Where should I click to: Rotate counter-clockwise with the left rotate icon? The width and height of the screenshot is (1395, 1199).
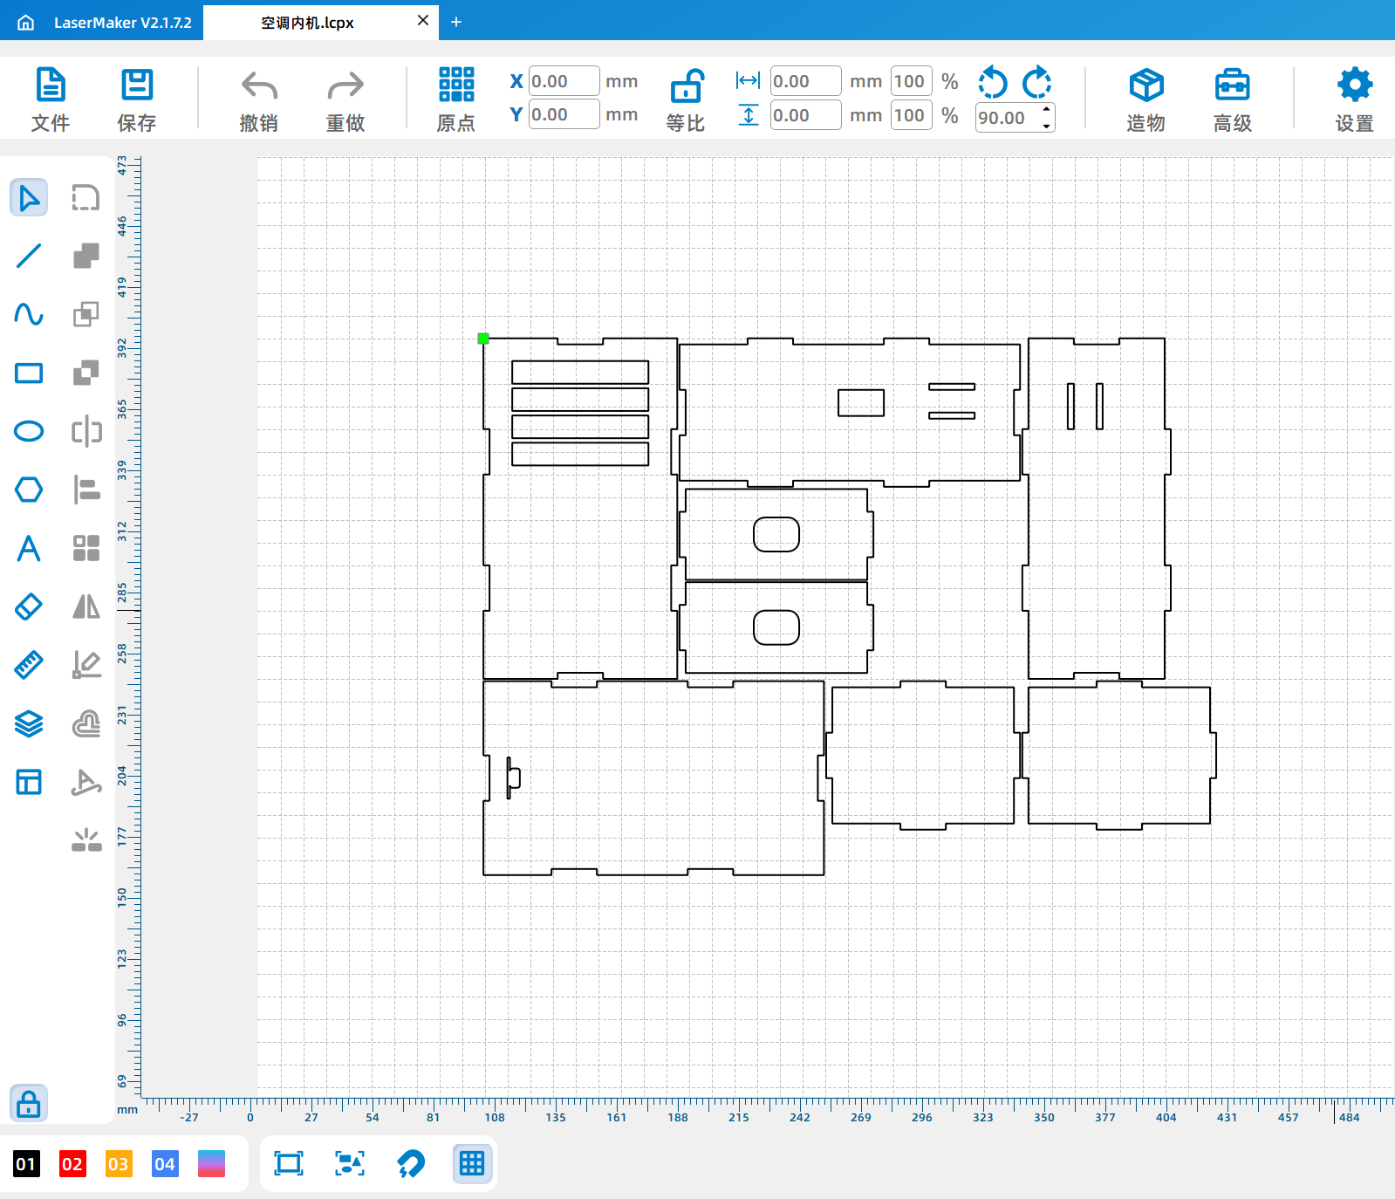pos(993,83)
